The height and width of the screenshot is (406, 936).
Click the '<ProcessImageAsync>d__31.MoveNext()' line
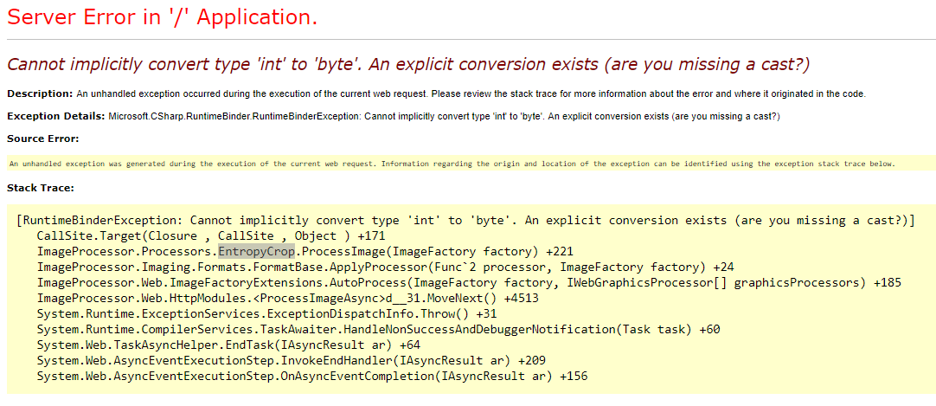click(x=282, y=298)
